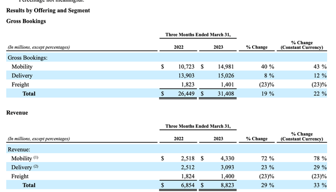Select the Total label in Revenue table
336x192 pixels.
[29, 185]
